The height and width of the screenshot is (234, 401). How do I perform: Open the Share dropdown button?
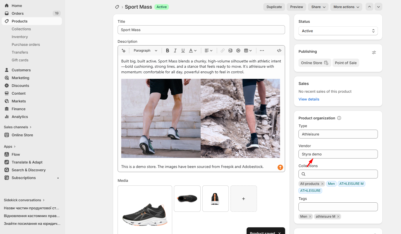click(x=318, y=7)
